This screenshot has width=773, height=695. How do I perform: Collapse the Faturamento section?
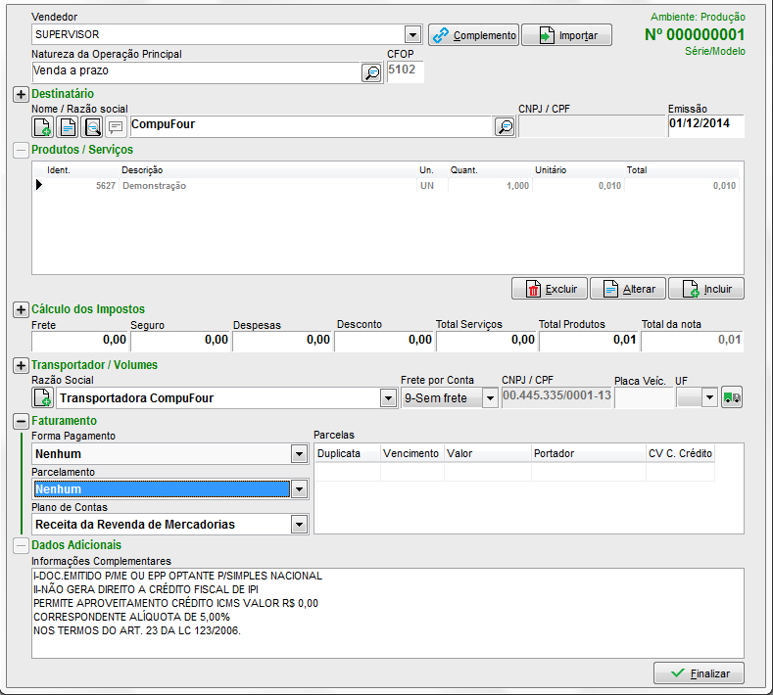click(x=21, y=421)
